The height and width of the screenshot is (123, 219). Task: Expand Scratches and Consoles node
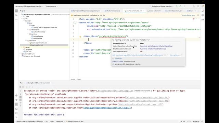click(20, 56)
